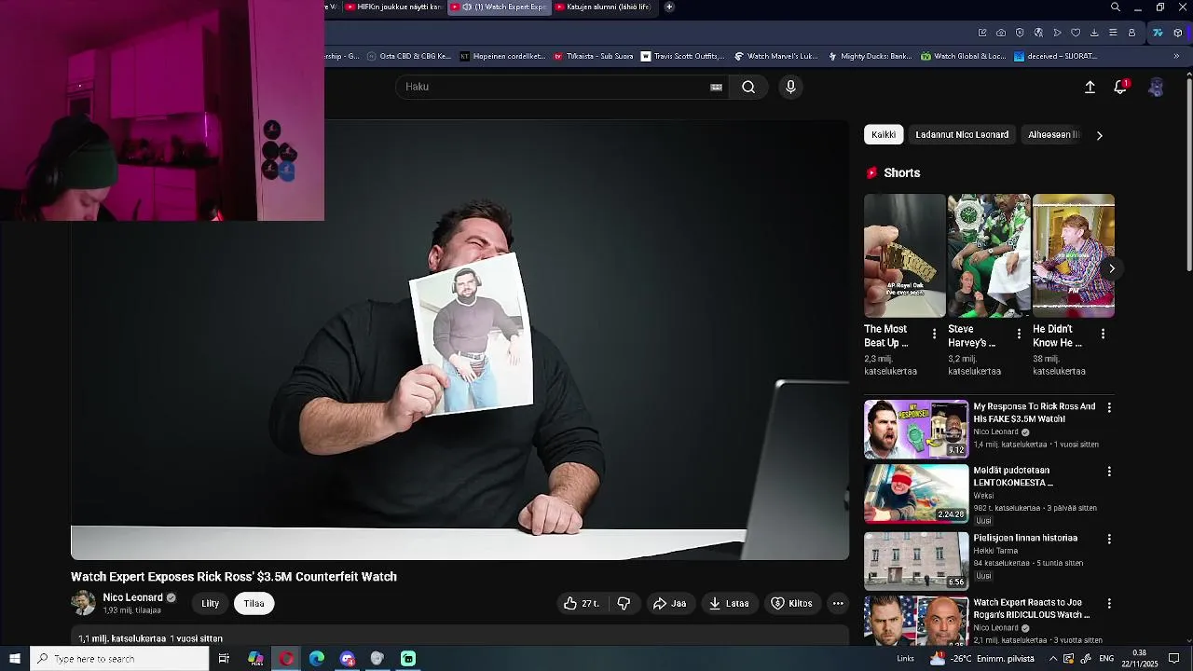This screenshot has width=1193, height=671.
Task: Dislike the video with thumbs down
Action: (624, 604)
